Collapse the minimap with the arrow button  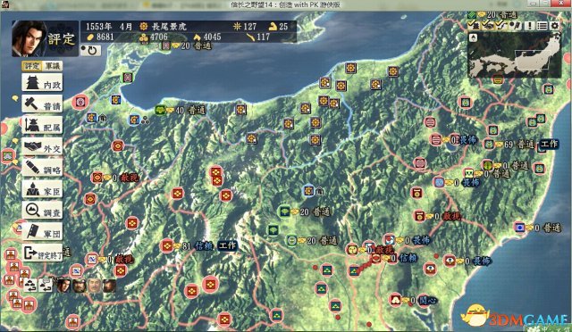pyautogui.click(x=473, y=37)
